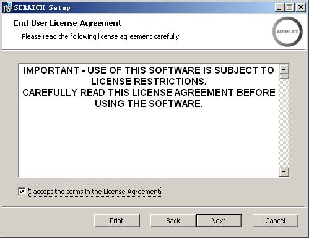Click the greyed-out maximize button
The width and height of the screenshot is (309, 238).
(290, 7)
